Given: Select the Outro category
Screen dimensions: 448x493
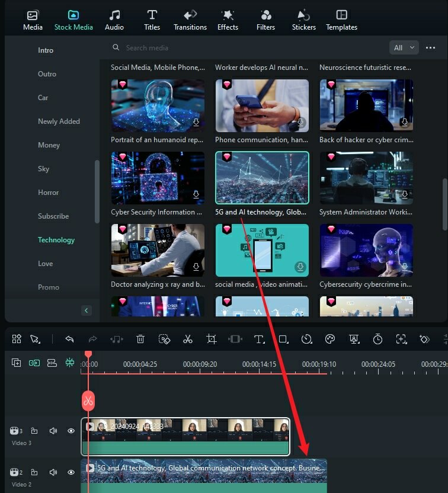Looking at the screenshot, I should (x=47, y=74).
